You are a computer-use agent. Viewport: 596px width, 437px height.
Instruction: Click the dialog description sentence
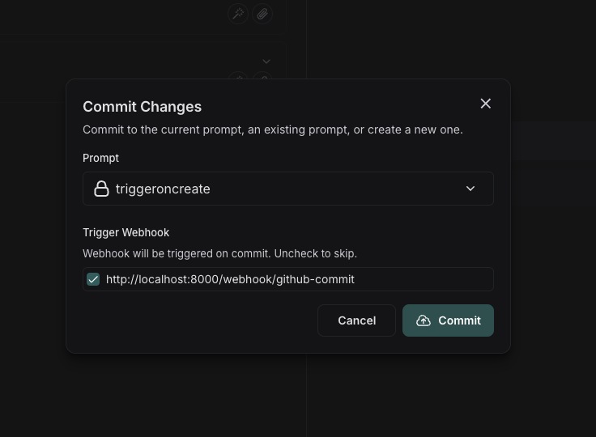(273, 129)
